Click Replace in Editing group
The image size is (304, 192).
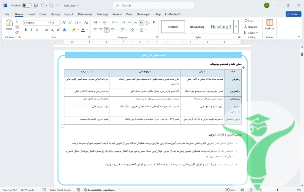(251, 27)
